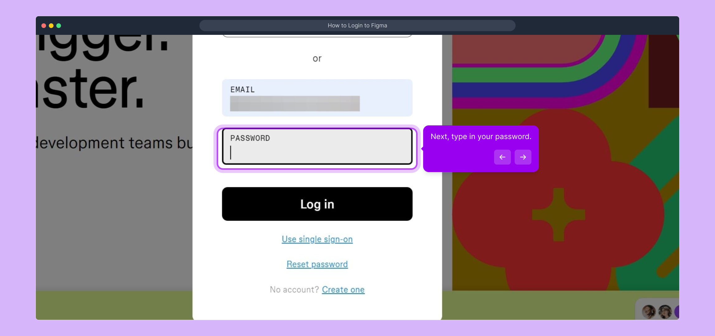715x336 pixels.
Task: Click the red close window dot
Action: pyautogui.click(x=44, y=26)
